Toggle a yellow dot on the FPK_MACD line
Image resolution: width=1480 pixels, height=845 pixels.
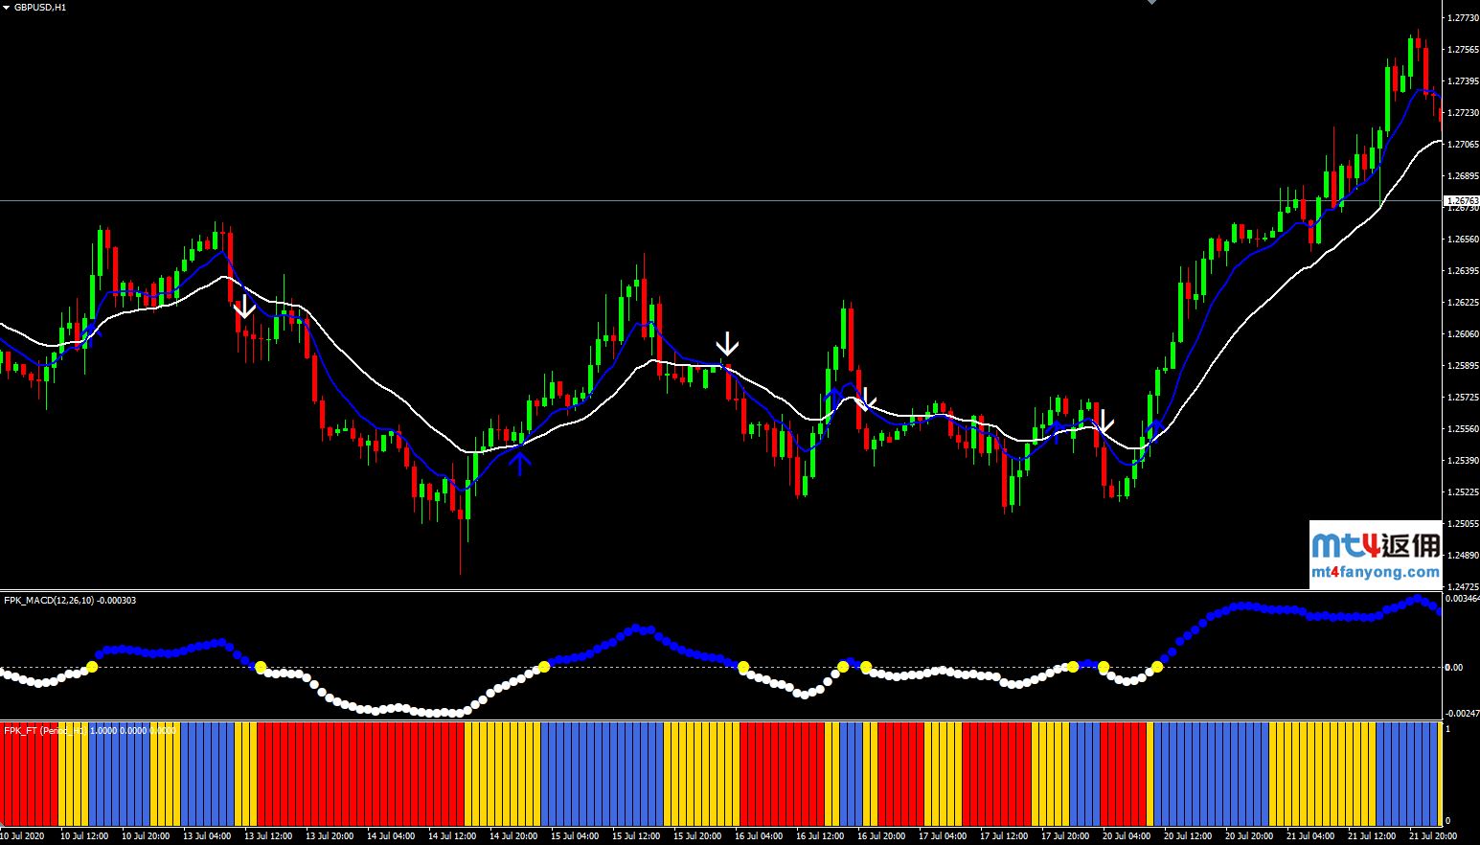point(92,666)
